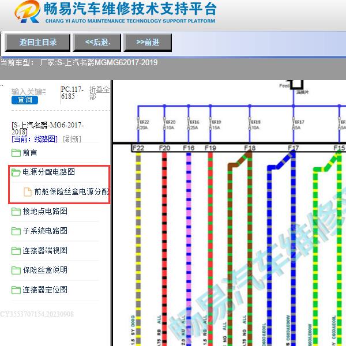Go back with the <<后退 button
This screenshot has width=346, height=346.
coord(97,42)
